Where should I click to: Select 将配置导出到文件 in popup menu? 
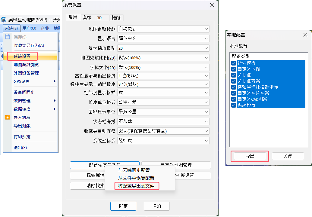(140, 186)
